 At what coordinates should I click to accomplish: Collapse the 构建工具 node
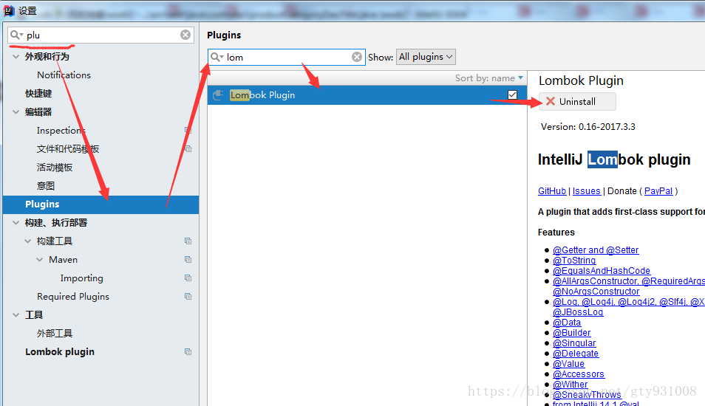tap(27, 241)
